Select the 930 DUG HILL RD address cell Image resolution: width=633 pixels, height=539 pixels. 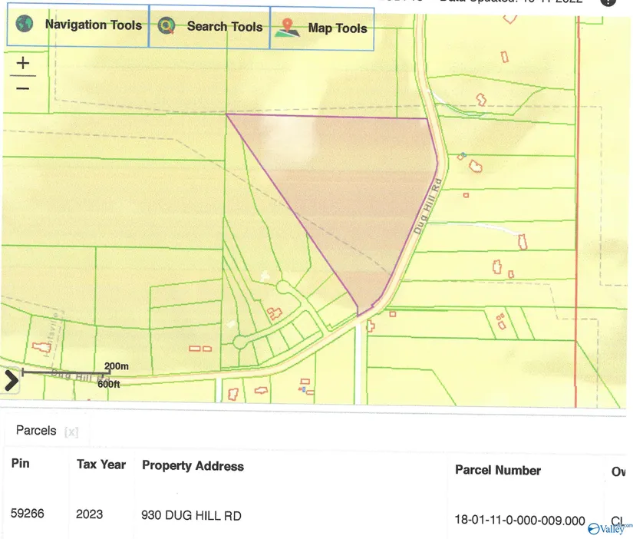(191, 515)
